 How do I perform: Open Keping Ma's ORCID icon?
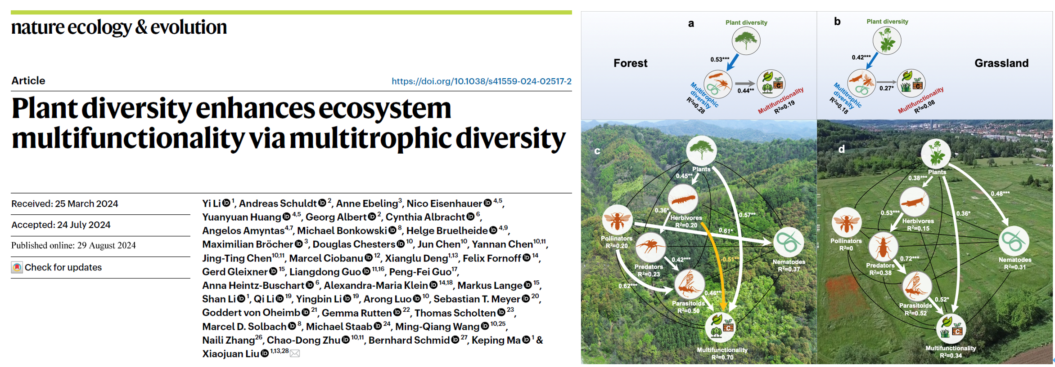pyautogui.click(x=526, y=340)
